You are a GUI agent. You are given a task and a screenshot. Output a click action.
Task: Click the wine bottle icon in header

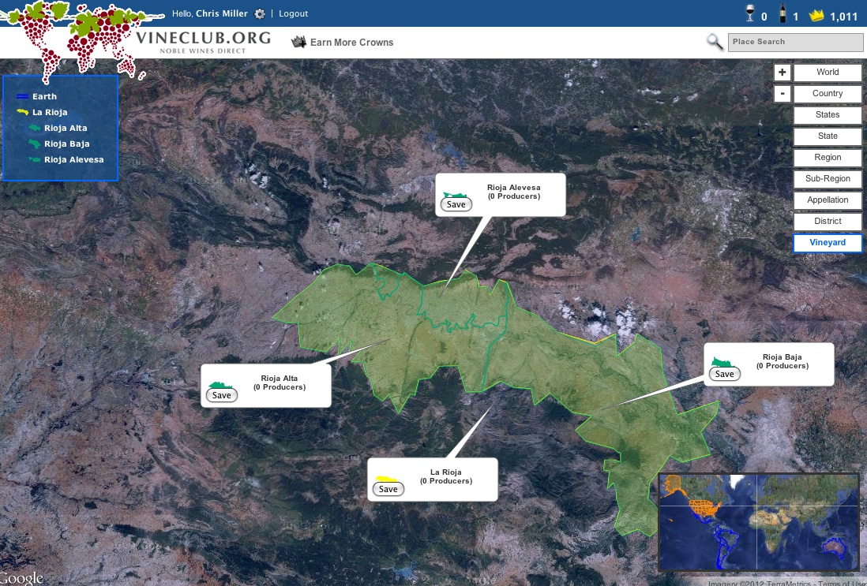coord(783,14)
